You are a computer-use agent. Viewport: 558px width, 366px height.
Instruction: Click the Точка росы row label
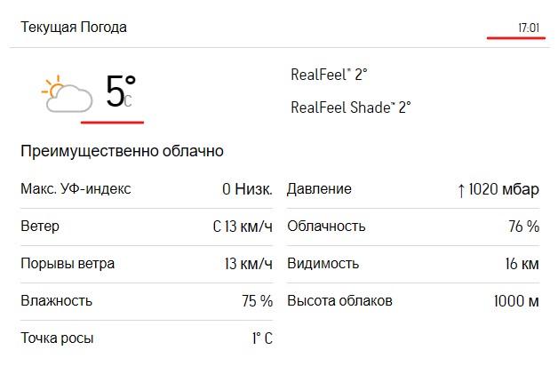tap(57, 338)
